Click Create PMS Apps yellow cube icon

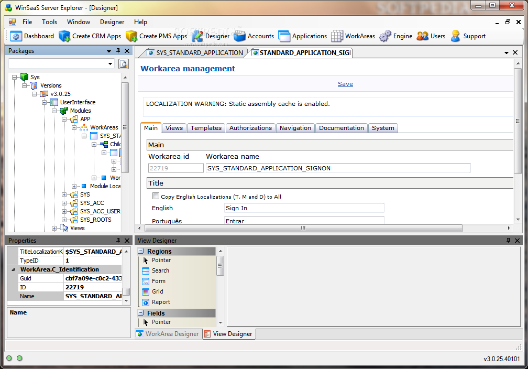pyautogui.click(x=131, y=36)
